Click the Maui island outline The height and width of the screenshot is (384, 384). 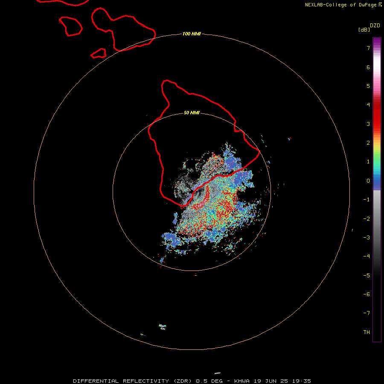[123, 29]
